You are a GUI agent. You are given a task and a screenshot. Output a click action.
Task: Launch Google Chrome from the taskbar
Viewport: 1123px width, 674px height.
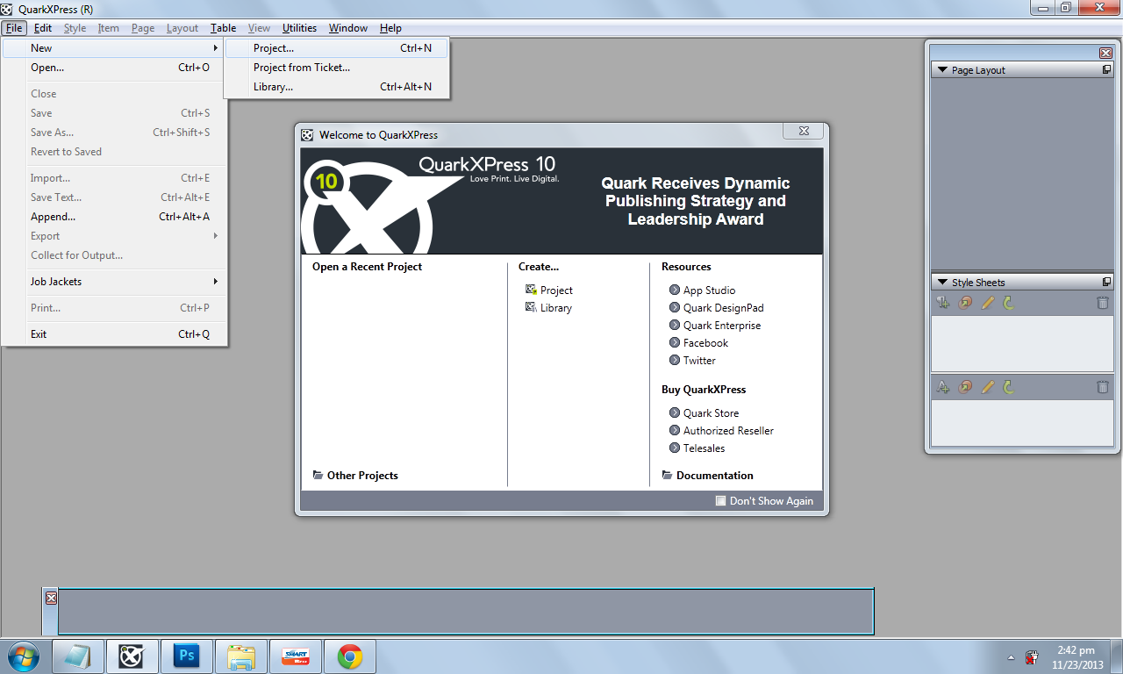point(350,656)
